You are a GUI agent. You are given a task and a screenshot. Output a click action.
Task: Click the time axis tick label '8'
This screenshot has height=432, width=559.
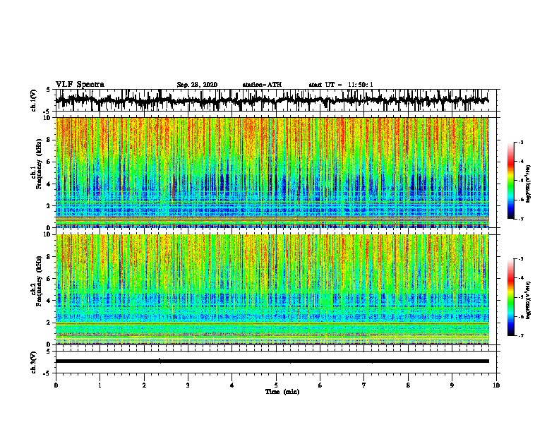(408, 385)
